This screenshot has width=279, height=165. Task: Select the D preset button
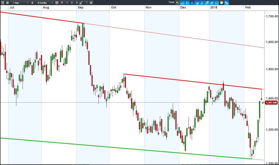[62, 3]
